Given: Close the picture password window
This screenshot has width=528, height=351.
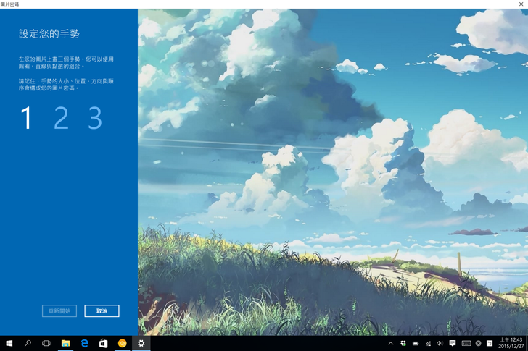Looking at the screenshot, I should tap(522, 4).
